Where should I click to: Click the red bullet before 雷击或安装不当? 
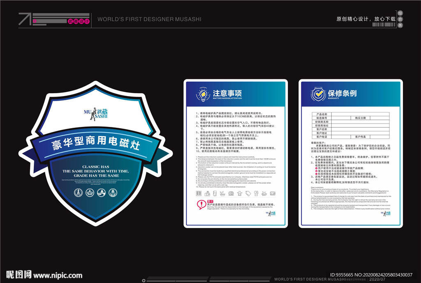pyautogui.click(x=317, y=171)
